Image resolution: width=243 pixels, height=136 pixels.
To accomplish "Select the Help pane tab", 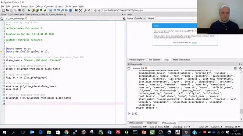I will point(166,60).
